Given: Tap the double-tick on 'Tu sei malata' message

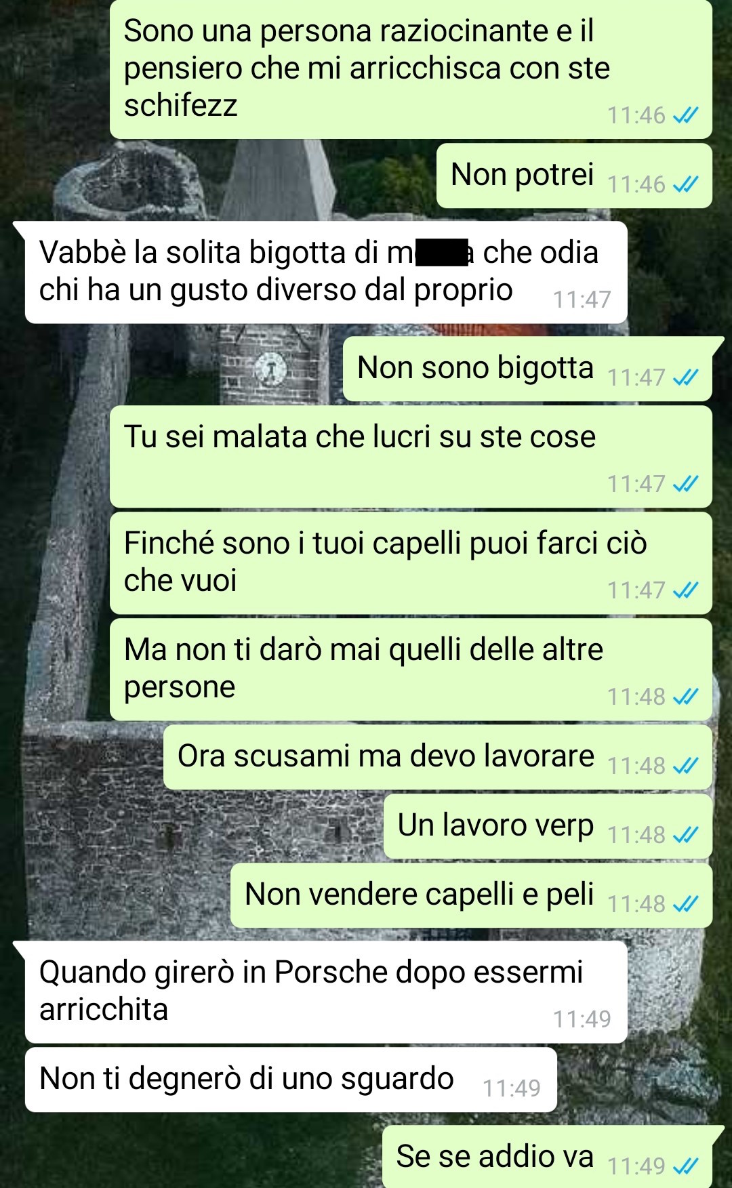Looking at the screenshot, I should tap(685, 484).
